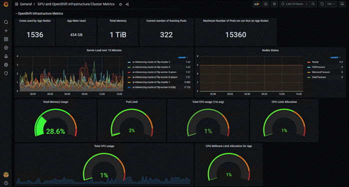Click the 454 GB stat value

(76, 35)
